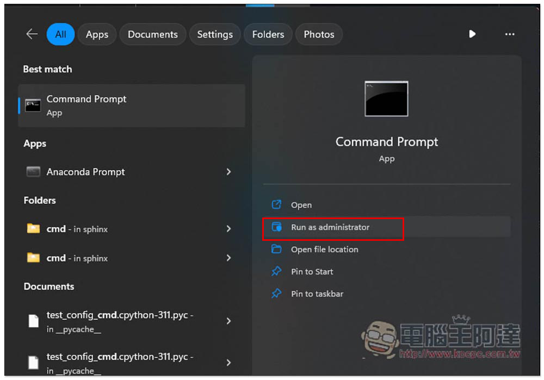Screen dimensions: 544x380
Task: Click the Command Prompt icon in best match
Action: pos(33,105)
